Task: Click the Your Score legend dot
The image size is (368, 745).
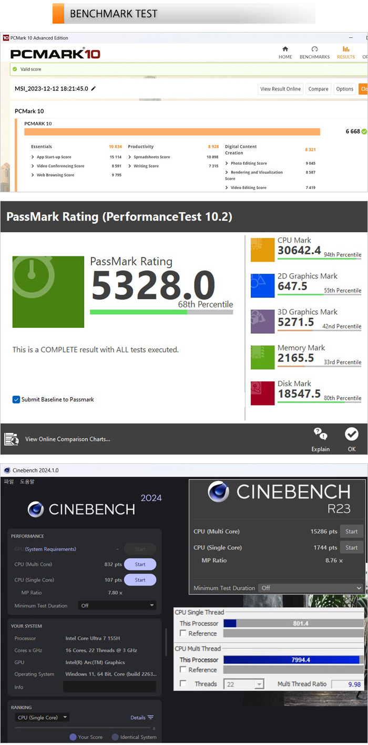Action: pos(73,737)
